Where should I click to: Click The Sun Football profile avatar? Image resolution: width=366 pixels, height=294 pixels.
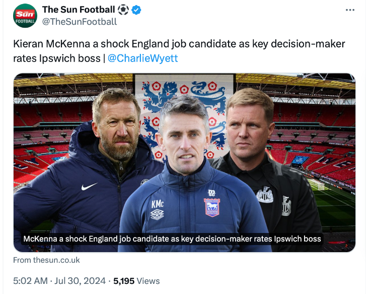25,16
